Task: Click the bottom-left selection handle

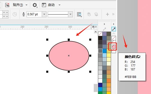Action: pyautogui.click(x=47, y=72)
